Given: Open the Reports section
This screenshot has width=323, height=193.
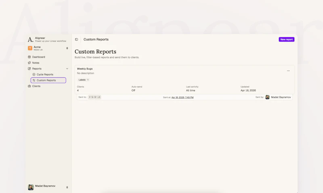Looking at the screenshot, I should click(x=37, y=68).
